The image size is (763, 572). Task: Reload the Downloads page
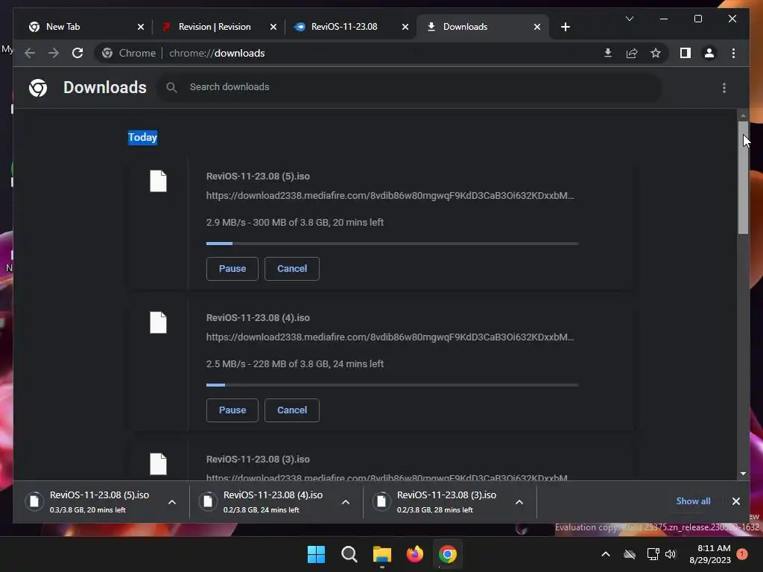[77, 53]
